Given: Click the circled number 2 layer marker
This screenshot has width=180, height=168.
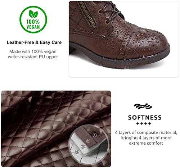Looking at the screenshot, I should coord(88,141).
